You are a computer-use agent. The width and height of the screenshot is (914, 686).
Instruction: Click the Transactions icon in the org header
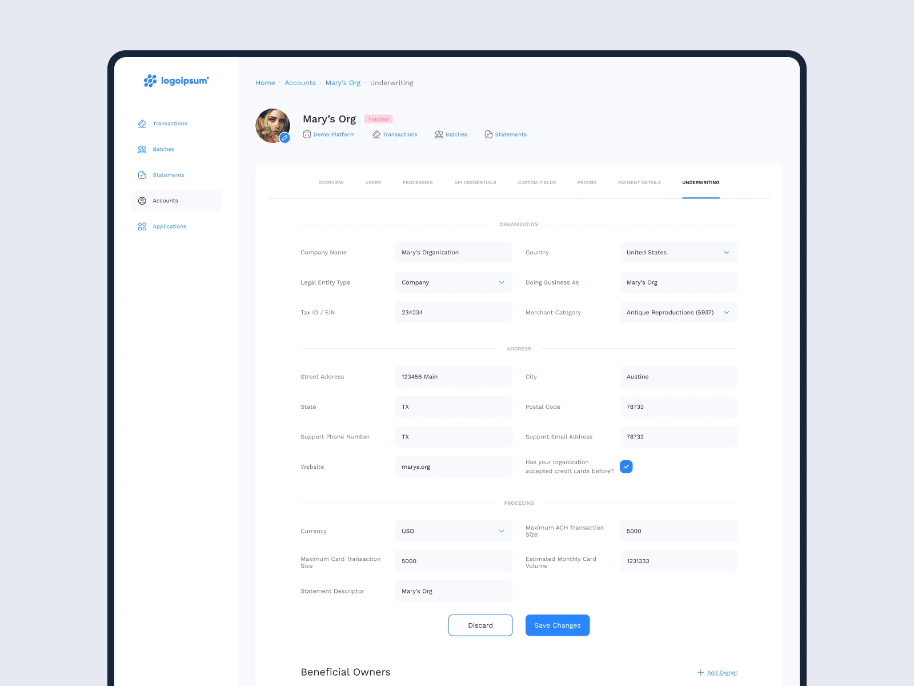[376, 134]
